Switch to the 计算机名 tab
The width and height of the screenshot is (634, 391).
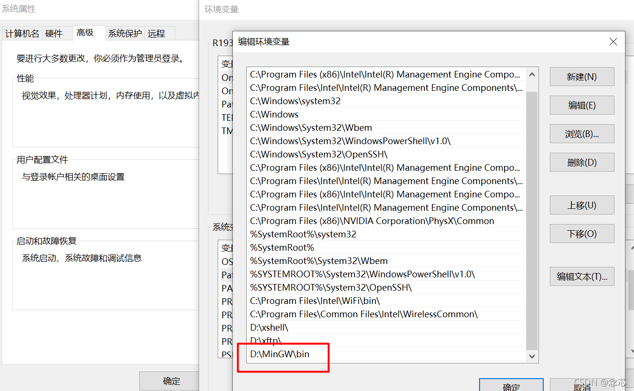click(x=22, y=33)
